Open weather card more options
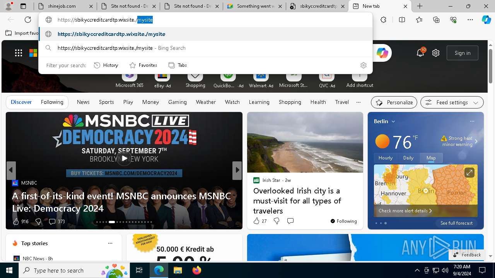Screen dimensions: 495x278 pyautogui.click(x=472, y=121)
